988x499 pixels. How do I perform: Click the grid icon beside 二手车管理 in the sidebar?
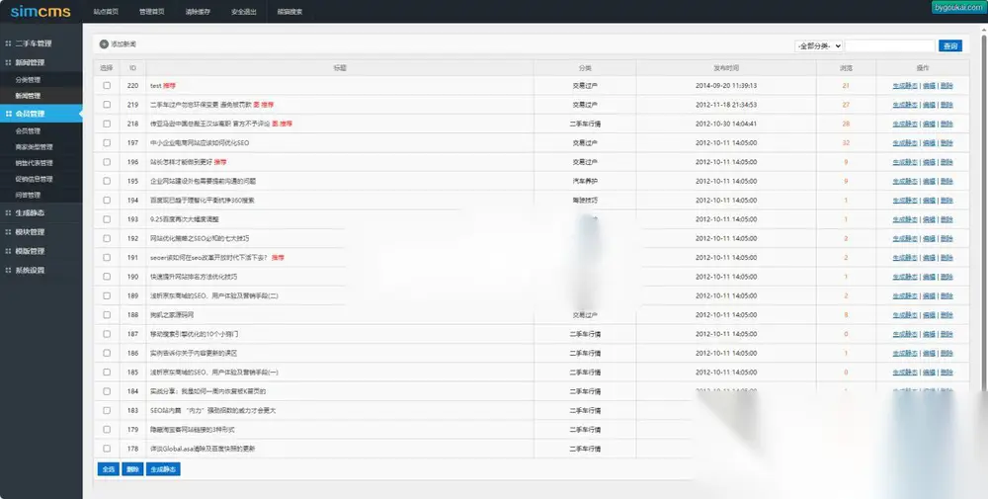point(8,43)
